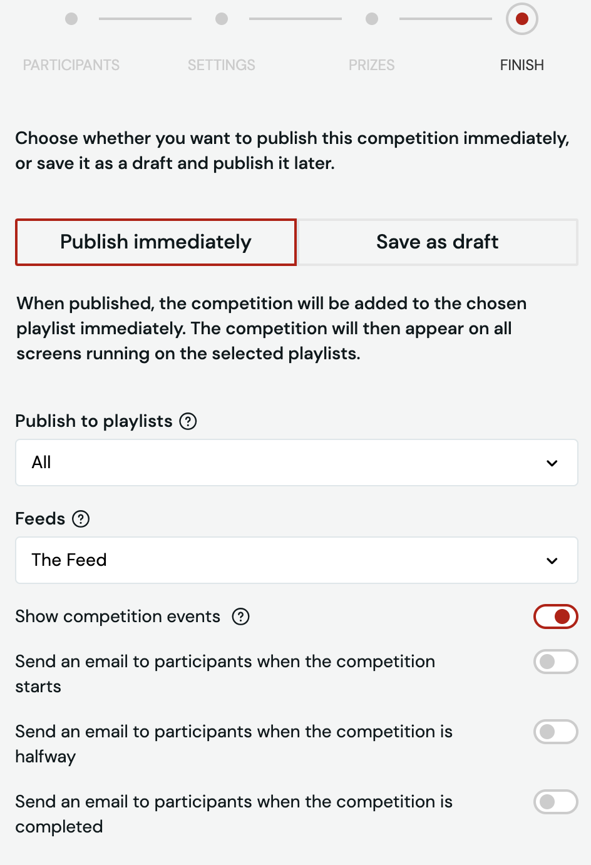Screen dimensions: 591x865
Task: Click the Finish step label
Action: 522,65
